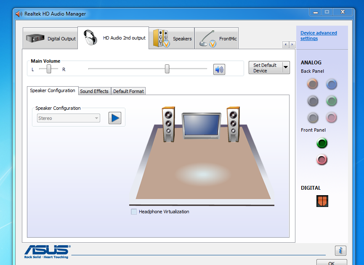This screenshot has width=364, height=265.
Task: Open the Default Format tab
Action: pyautogui.click(x=128, y=91)
